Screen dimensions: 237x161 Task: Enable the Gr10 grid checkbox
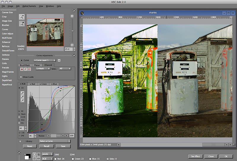[19, 117]
